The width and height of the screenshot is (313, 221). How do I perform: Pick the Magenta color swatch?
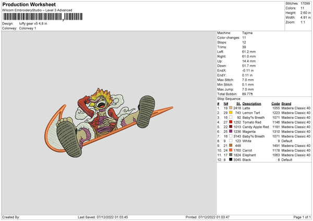pyautogui.click(x=231, y=131)
